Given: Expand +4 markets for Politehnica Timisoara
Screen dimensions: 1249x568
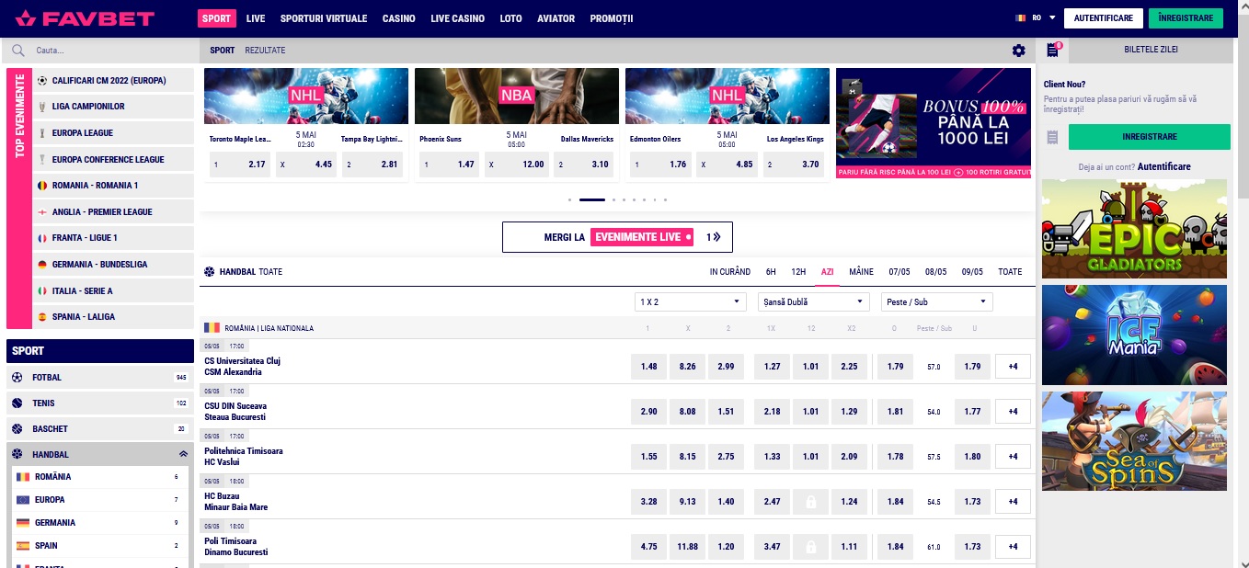Looking at the screenshot, I should 1013,457.
